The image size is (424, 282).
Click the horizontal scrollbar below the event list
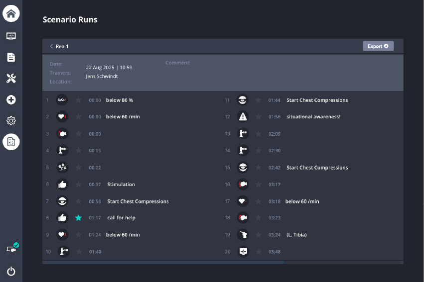coord(164,262)
